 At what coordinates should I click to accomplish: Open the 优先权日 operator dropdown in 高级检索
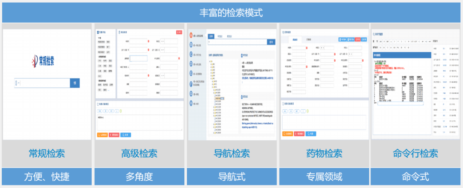tap(163, 75)
